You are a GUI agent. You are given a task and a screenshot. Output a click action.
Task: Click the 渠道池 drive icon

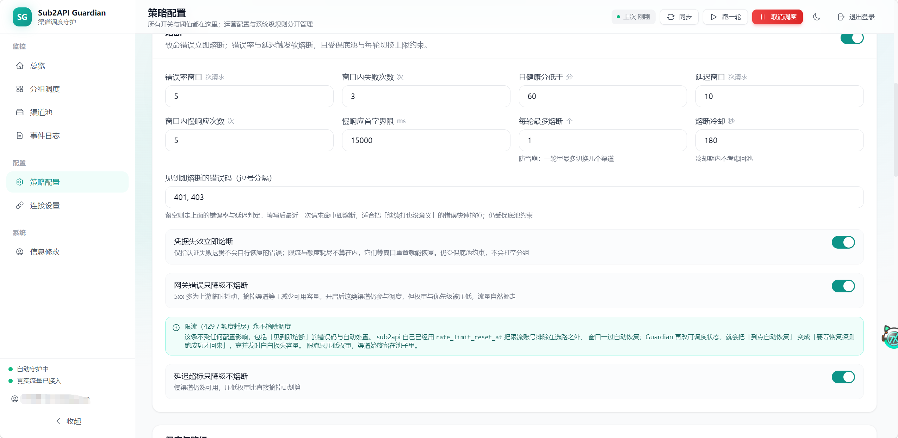[x=20, y=112]
